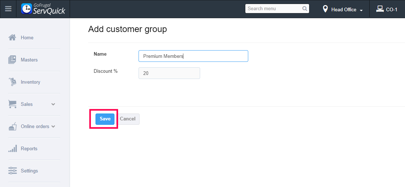
Task: Click the Home house icon
Action: click(x=12, y=37)
